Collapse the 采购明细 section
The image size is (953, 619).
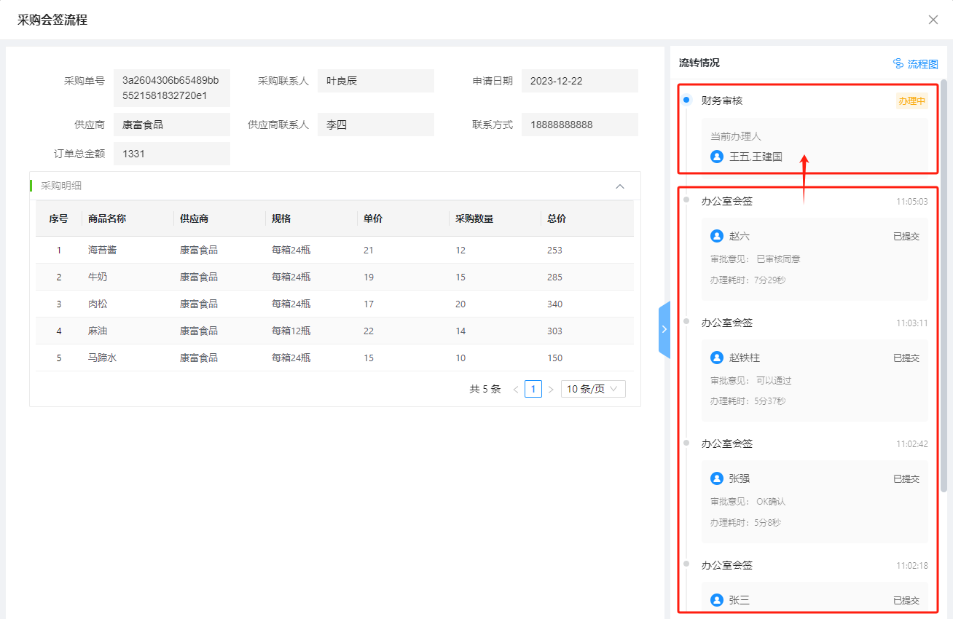[620, 186]
